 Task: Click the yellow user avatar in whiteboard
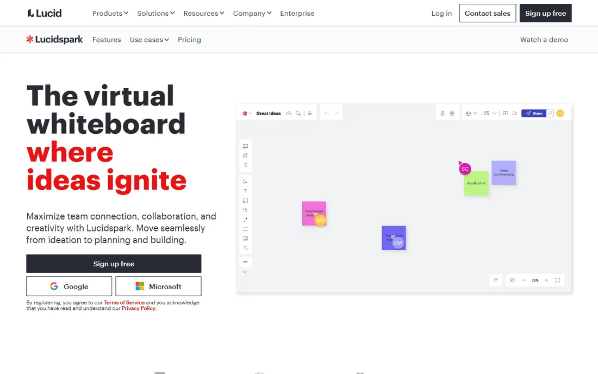560,113
